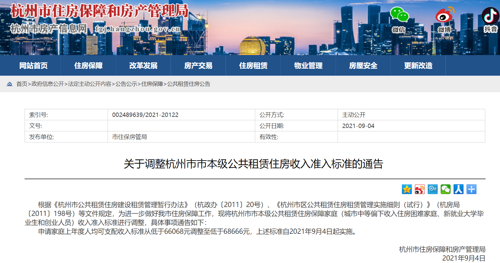Share the article to QZone via the star icon
500x263 pixels.
(407, 189)
